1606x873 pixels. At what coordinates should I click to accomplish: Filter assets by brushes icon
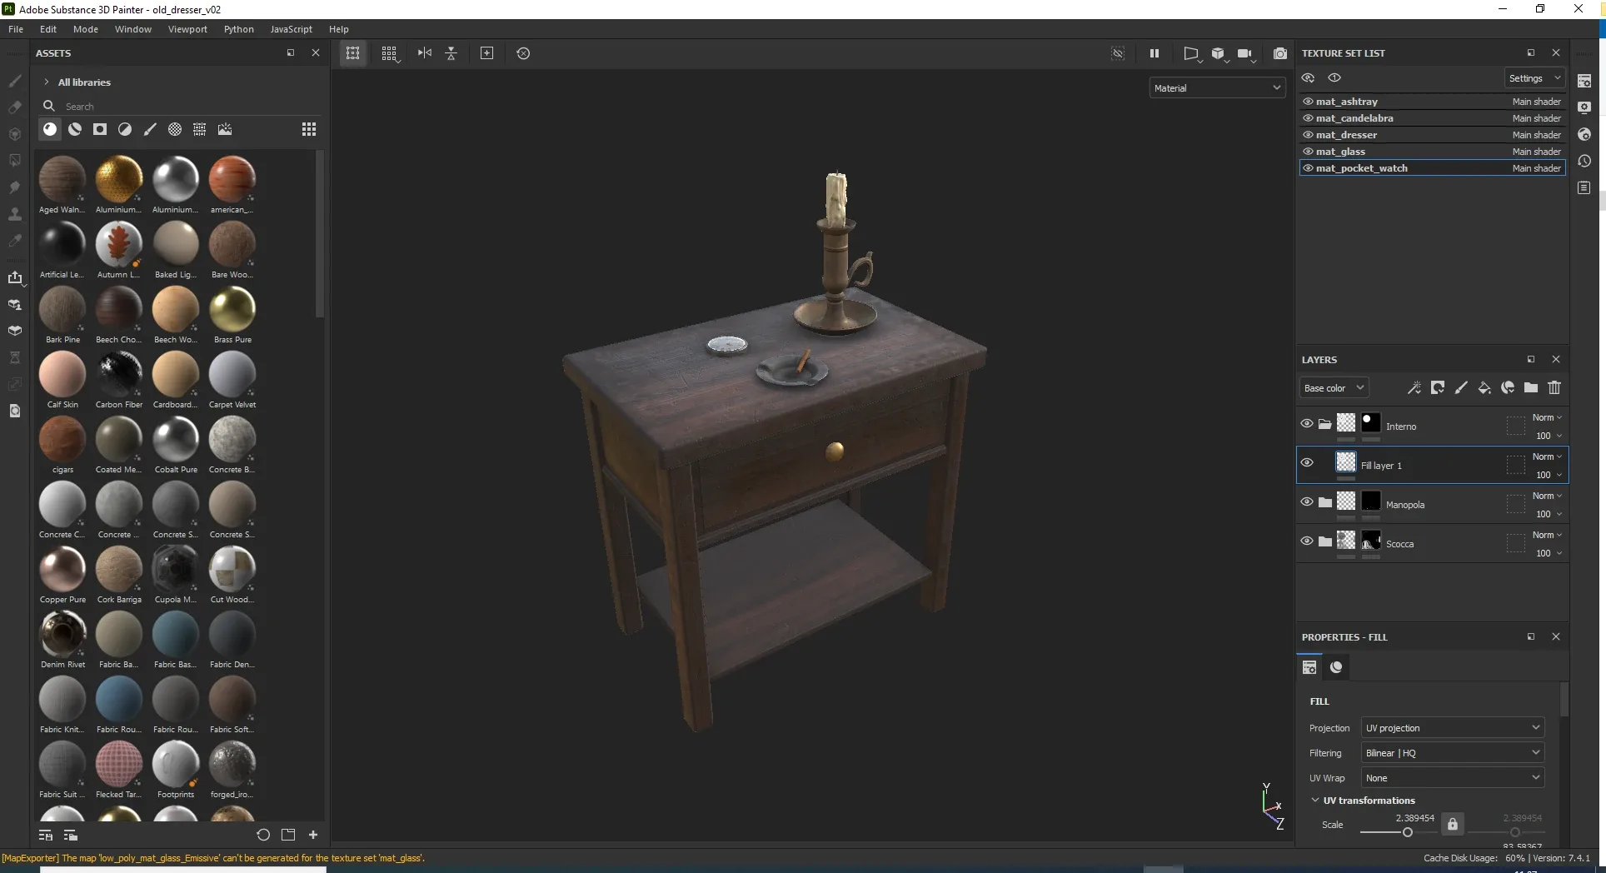coord(150,129)
